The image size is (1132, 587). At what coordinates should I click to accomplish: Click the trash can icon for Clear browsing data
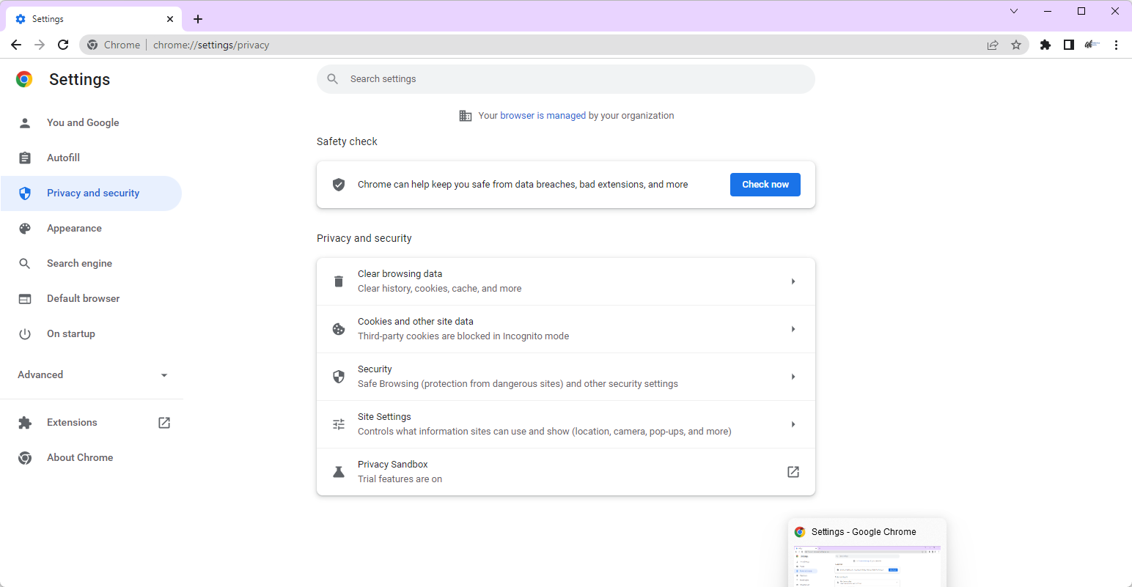pos(339,281)
